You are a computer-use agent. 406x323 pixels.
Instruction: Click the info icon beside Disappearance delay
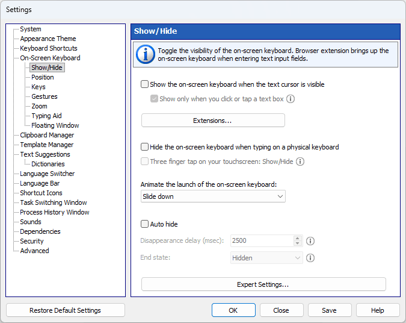pos(310,241)
